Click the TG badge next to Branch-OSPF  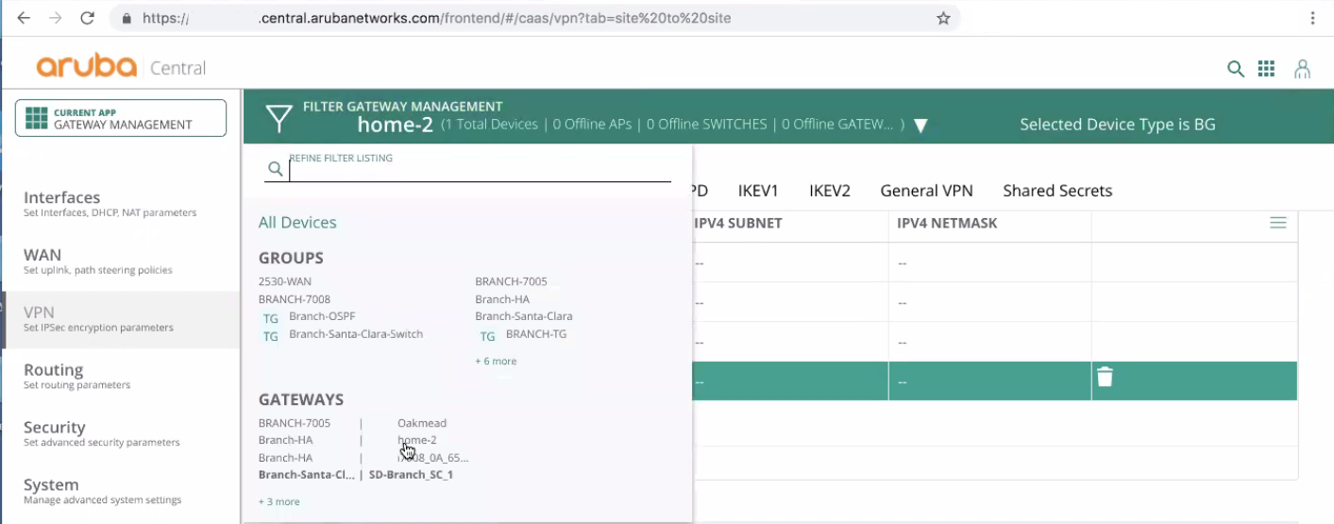pos(271,317)
